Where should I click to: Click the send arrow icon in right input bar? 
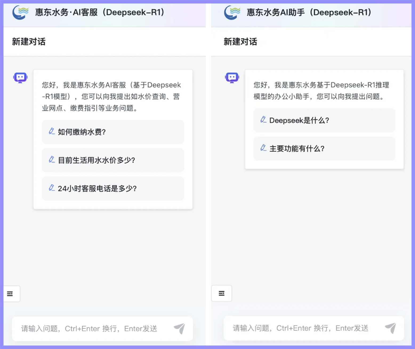point(390,328)
